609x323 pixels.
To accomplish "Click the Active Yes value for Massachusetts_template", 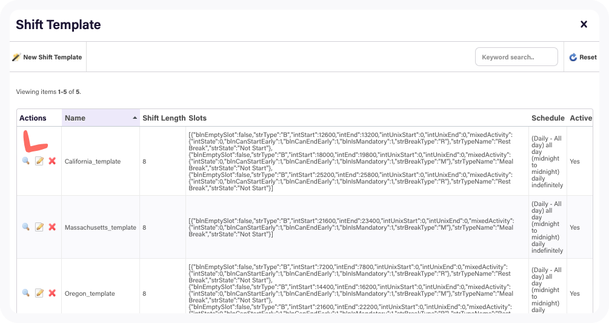I will tap(574, 227).
